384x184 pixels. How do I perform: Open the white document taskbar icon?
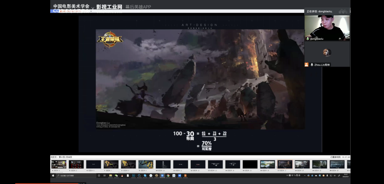coord(128,175)
